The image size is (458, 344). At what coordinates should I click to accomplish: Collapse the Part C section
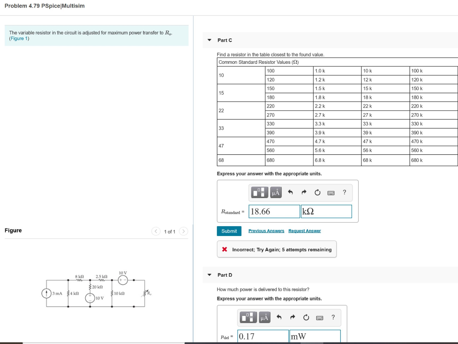(209, 40)
